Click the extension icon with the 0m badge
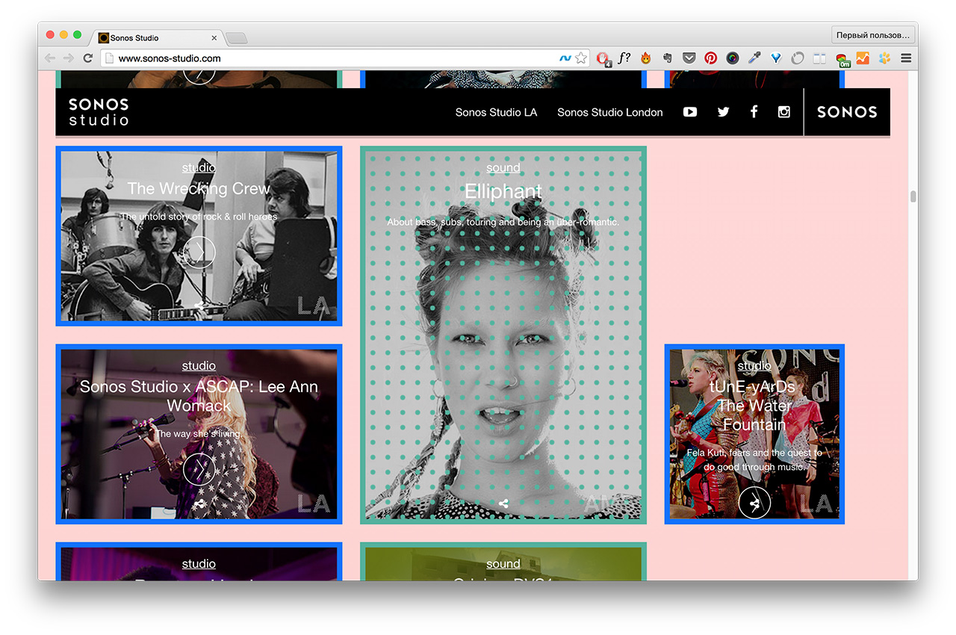This screenshot has height=635, width=956. 842,60
